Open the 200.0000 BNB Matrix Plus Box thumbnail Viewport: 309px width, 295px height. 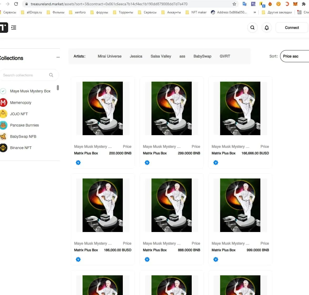[x=103, y=108]
